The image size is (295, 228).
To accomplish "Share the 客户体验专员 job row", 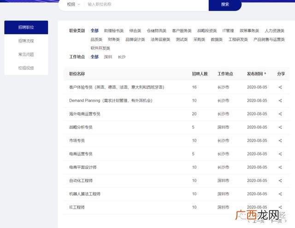I will pos(280,87).
